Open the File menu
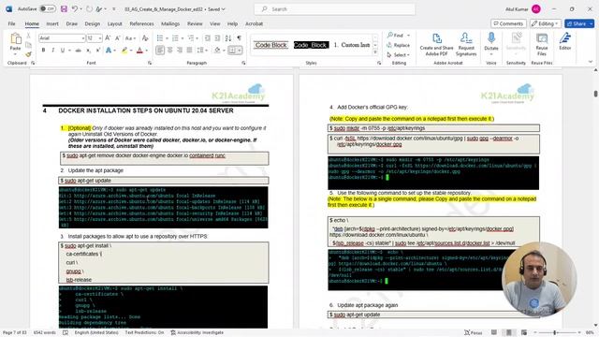The height and width of the screenshot is (337, 599). 12,23
